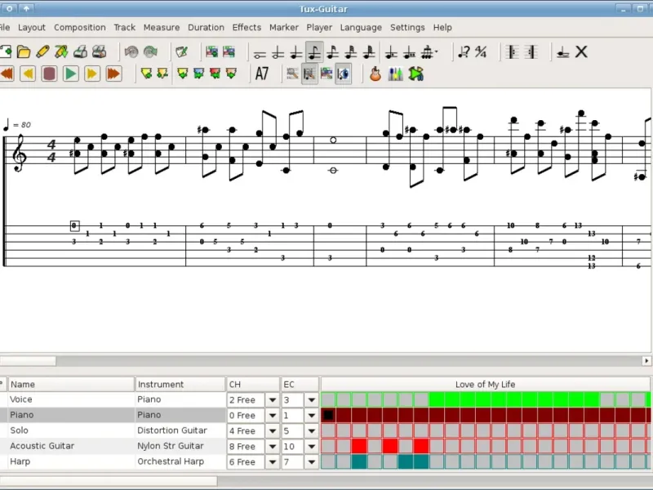Screen dimensions: 653x490
Task: Show the fretboard guitar icon
Action: pyautogui.click(x=375, y=74)
